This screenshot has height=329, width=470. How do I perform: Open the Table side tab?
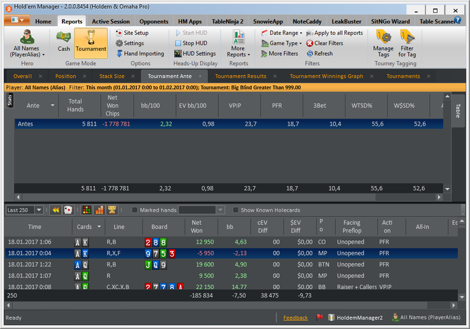click(458, 111)
